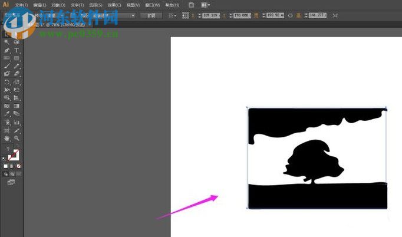This screenshot has width=402, height=237.
Task: Select the Zoom magnifier tool
Action: [17, 138]
